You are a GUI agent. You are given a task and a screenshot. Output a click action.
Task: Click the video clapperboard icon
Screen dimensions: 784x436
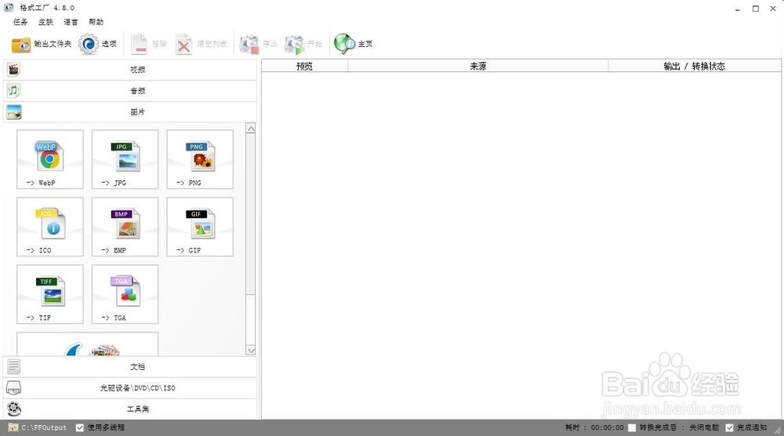click(x=13, y=70)
